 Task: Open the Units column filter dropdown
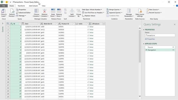[87, 24]
